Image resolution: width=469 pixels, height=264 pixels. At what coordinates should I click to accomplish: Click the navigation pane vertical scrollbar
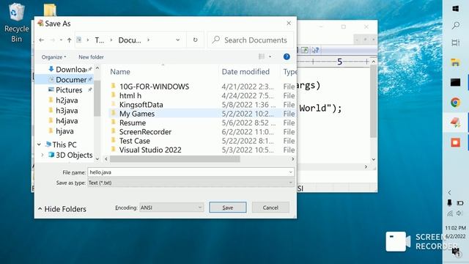97,98
